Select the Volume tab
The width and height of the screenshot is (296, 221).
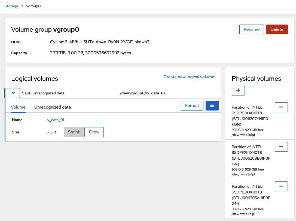pos(18,107)
